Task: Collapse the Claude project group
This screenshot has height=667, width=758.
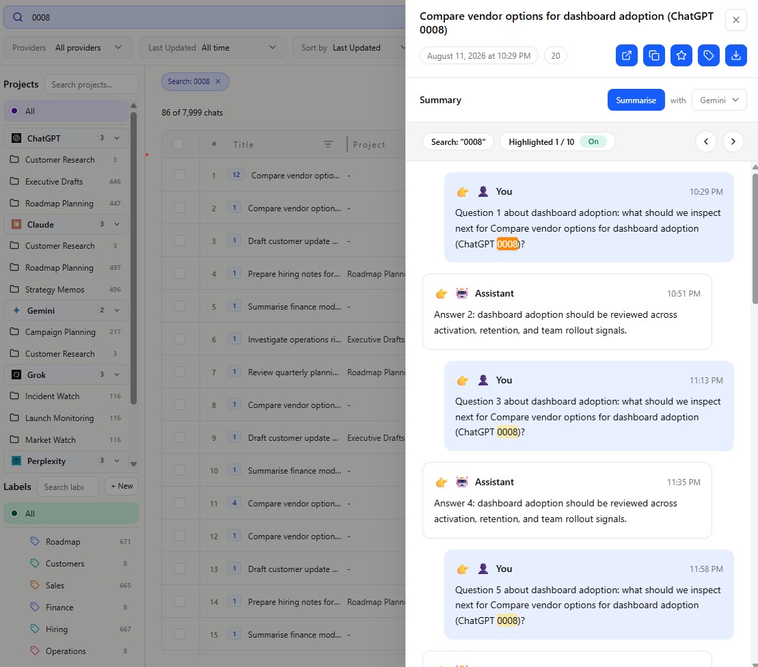Action: pos(116,224)
